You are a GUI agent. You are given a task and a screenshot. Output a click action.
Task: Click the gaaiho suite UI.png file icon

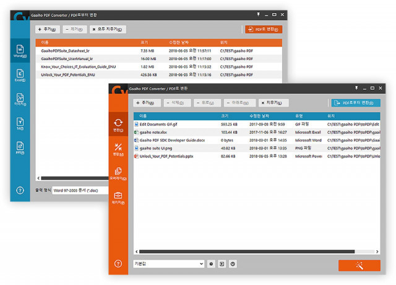(136, 148)
